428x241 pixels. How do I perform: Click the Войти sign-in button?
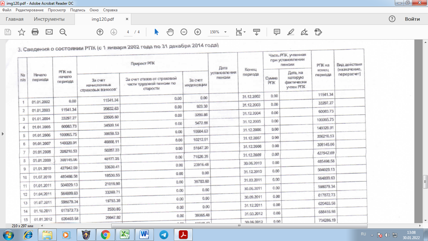tap(412, 19)
